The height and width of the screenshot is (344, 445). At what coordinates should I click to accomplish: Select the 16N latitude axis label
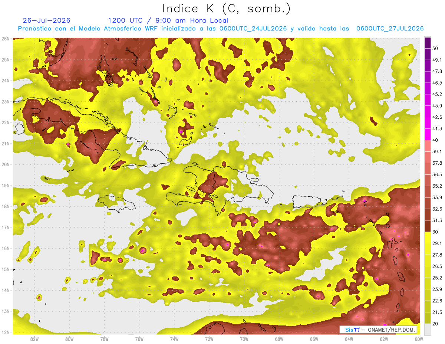click(x=5, y=248)
